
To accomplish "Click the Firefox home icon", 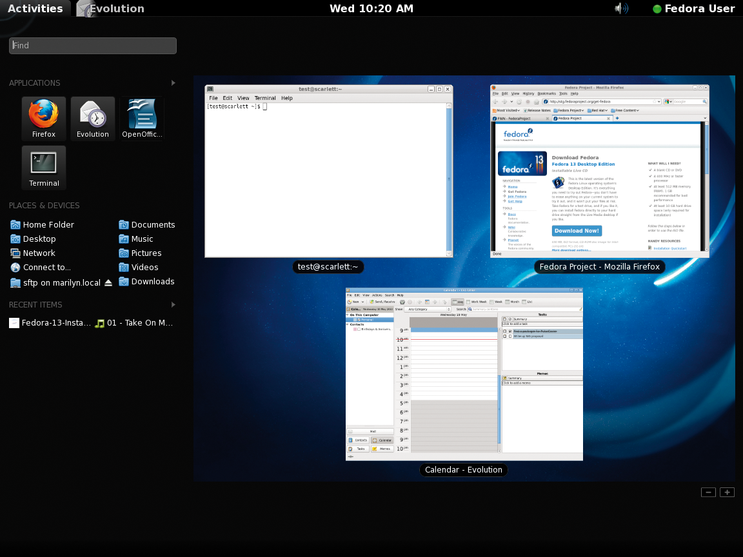I will pyautogui.click(x=537, y=102).
